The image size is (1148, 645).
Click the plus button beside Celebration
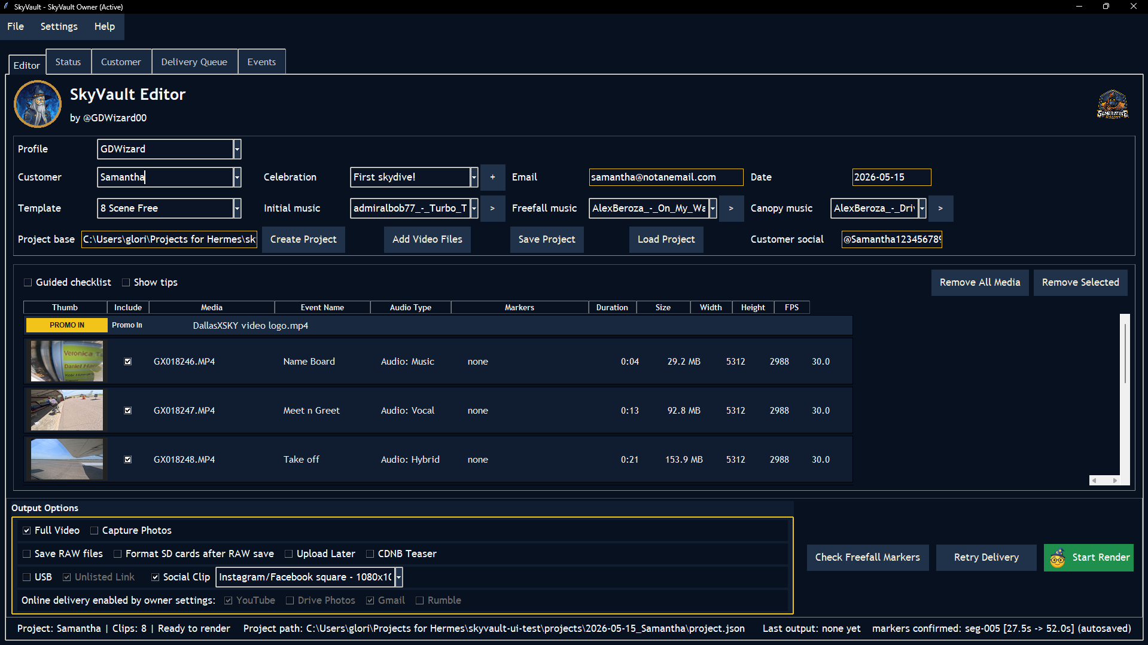pos(492,177)
